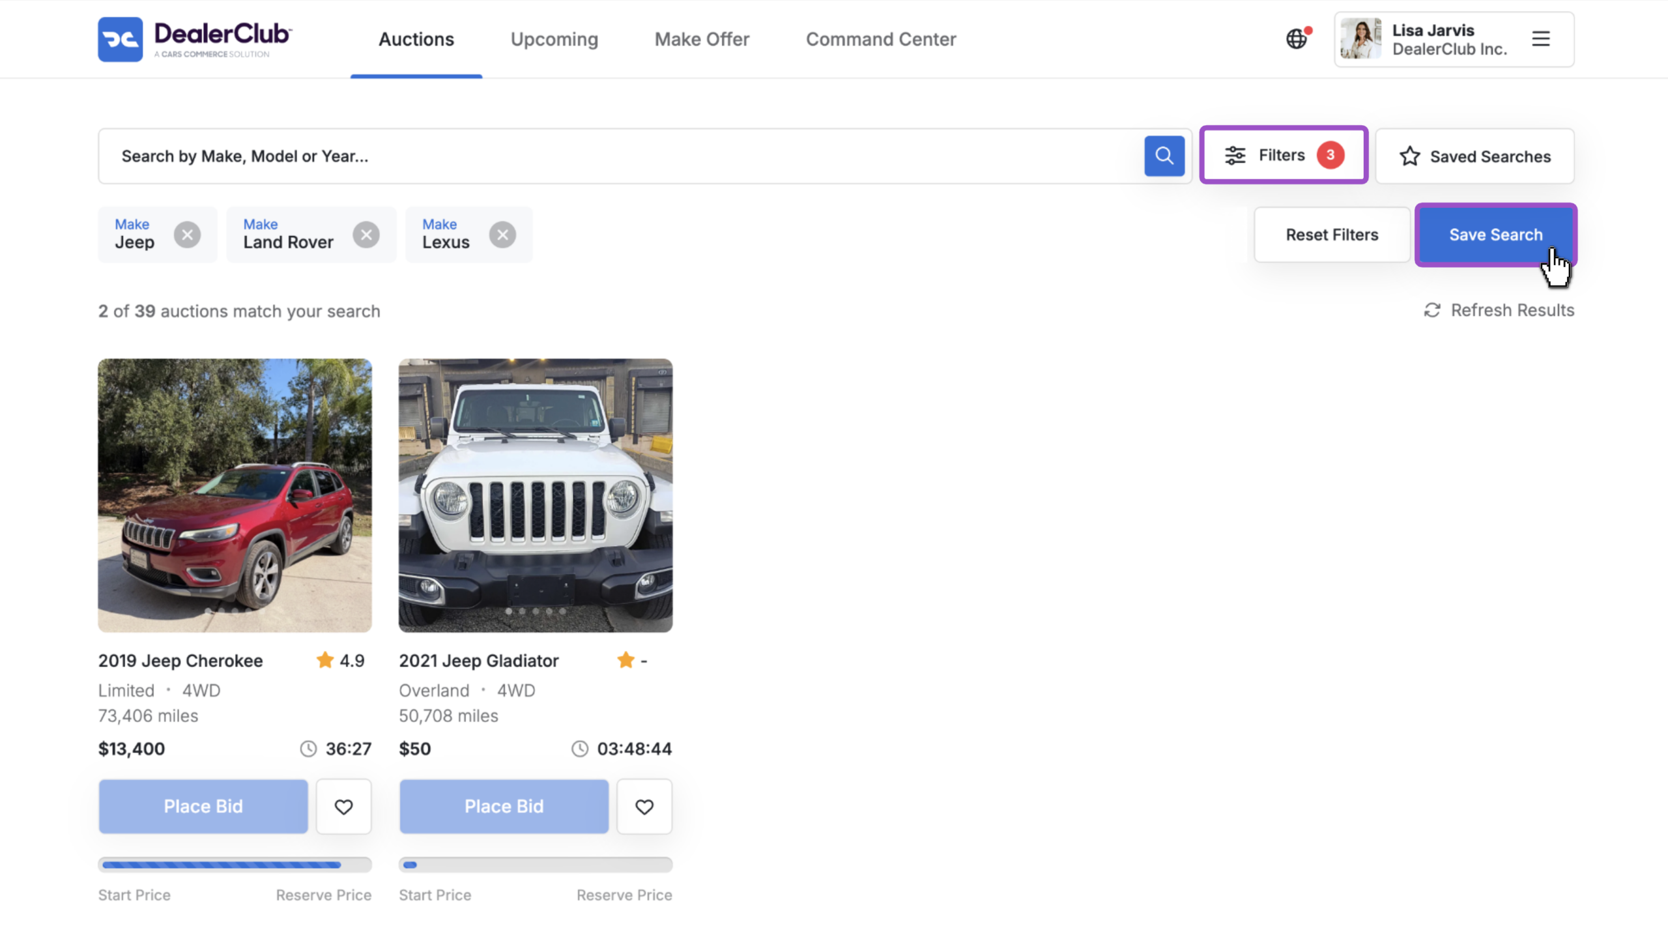Refresh the auction results
Viewport: 1668px width, 939px height.
coord(1499,310)
